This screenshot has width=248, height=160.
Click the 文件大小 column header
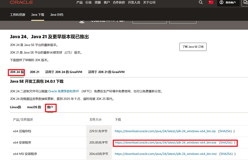click(95, 120)
